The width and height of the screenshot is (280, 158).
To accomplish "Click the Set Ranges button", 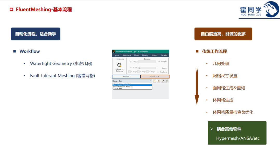I will 162,62.
